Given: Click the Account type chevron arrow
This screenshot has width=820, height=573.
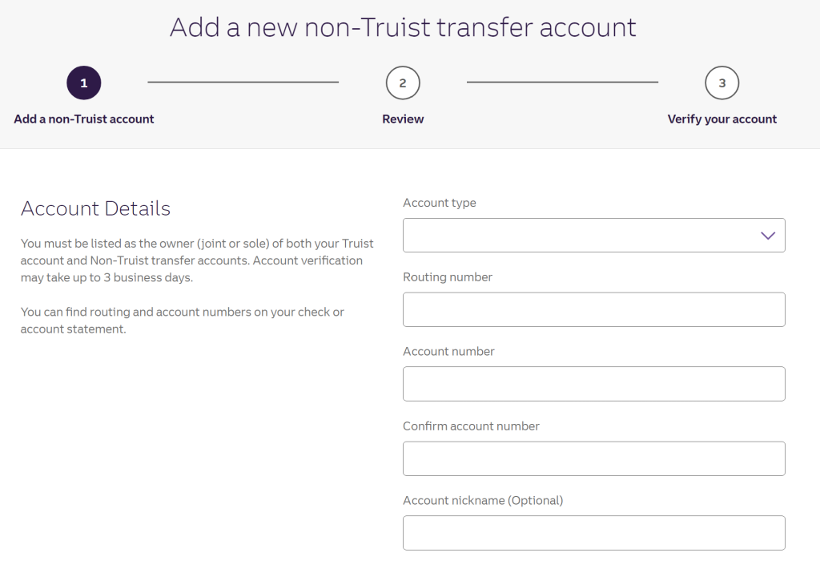Looking at the screenshot, I should click(x=768, y=236).
